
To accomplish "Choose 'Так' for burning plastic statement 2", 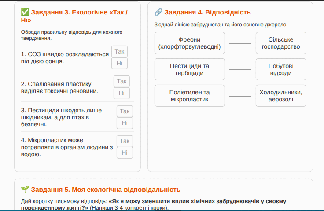I will 121,81.
